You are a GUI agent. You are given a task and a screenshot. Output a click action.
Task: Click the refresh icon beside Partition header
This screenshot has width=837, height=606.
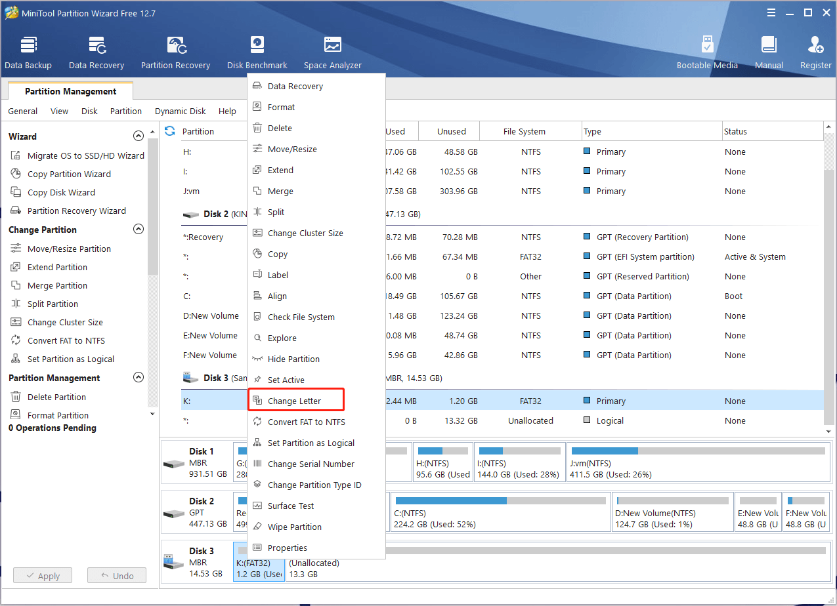170,131
